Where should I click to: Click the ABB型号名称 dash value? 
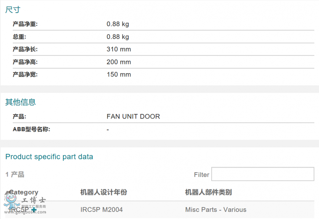point(108,129)
